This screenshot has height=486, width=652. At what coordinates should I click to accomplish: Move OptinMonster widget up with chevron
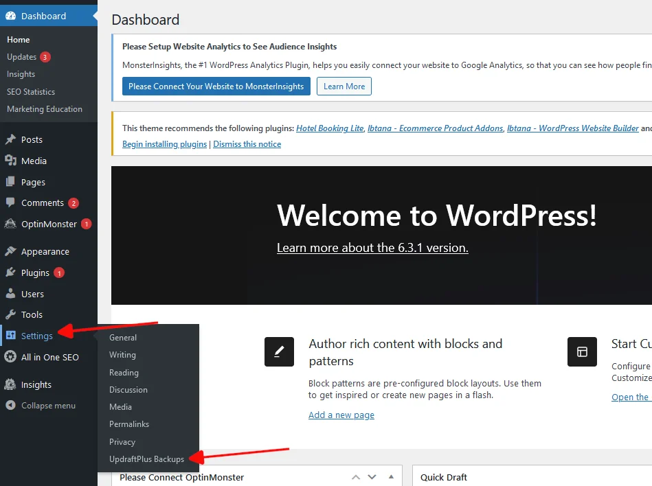coord(356,477)
